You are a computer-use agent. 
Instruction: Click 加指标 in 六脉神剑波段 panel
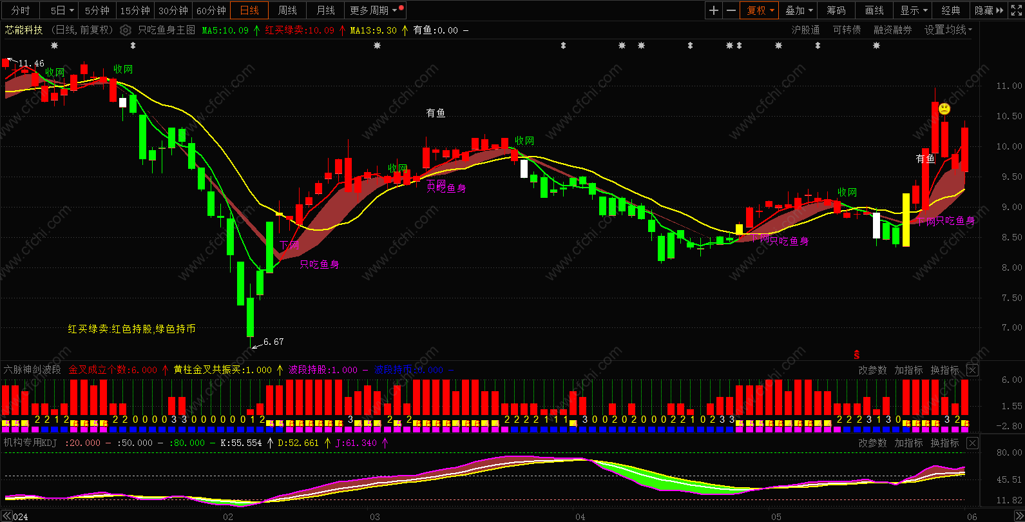[908, 370]
